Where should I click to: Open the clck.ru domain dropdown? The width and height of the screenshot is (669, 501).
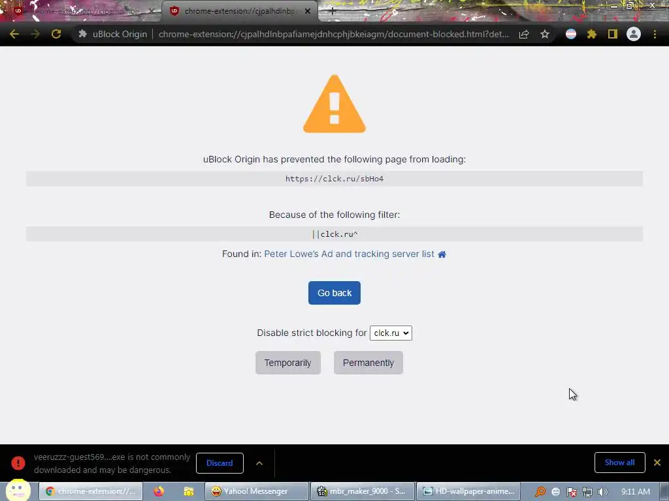391,333
